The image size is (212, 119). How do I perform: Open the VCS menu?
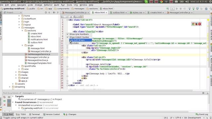point(76,5)
